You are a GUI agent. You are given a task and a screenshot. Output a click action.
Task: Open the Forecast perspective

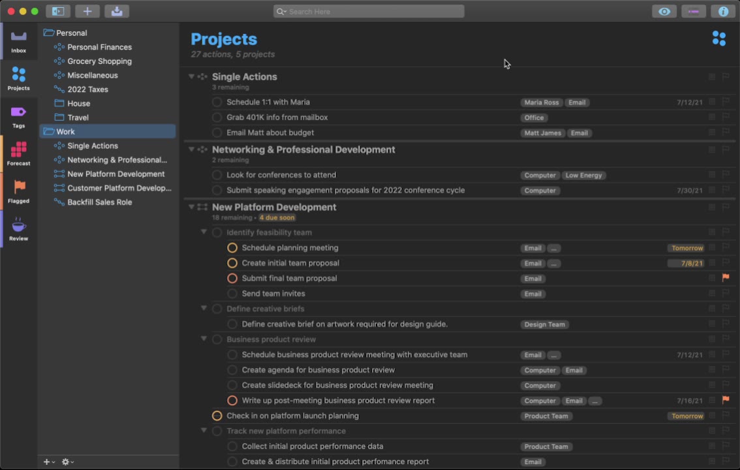click(18, 154)
